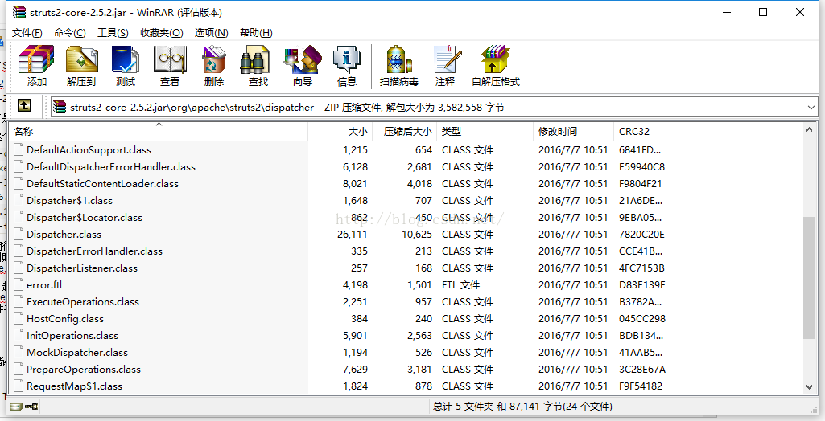Sort by Modified (修改时间) column header

click(x=573, y=131)
